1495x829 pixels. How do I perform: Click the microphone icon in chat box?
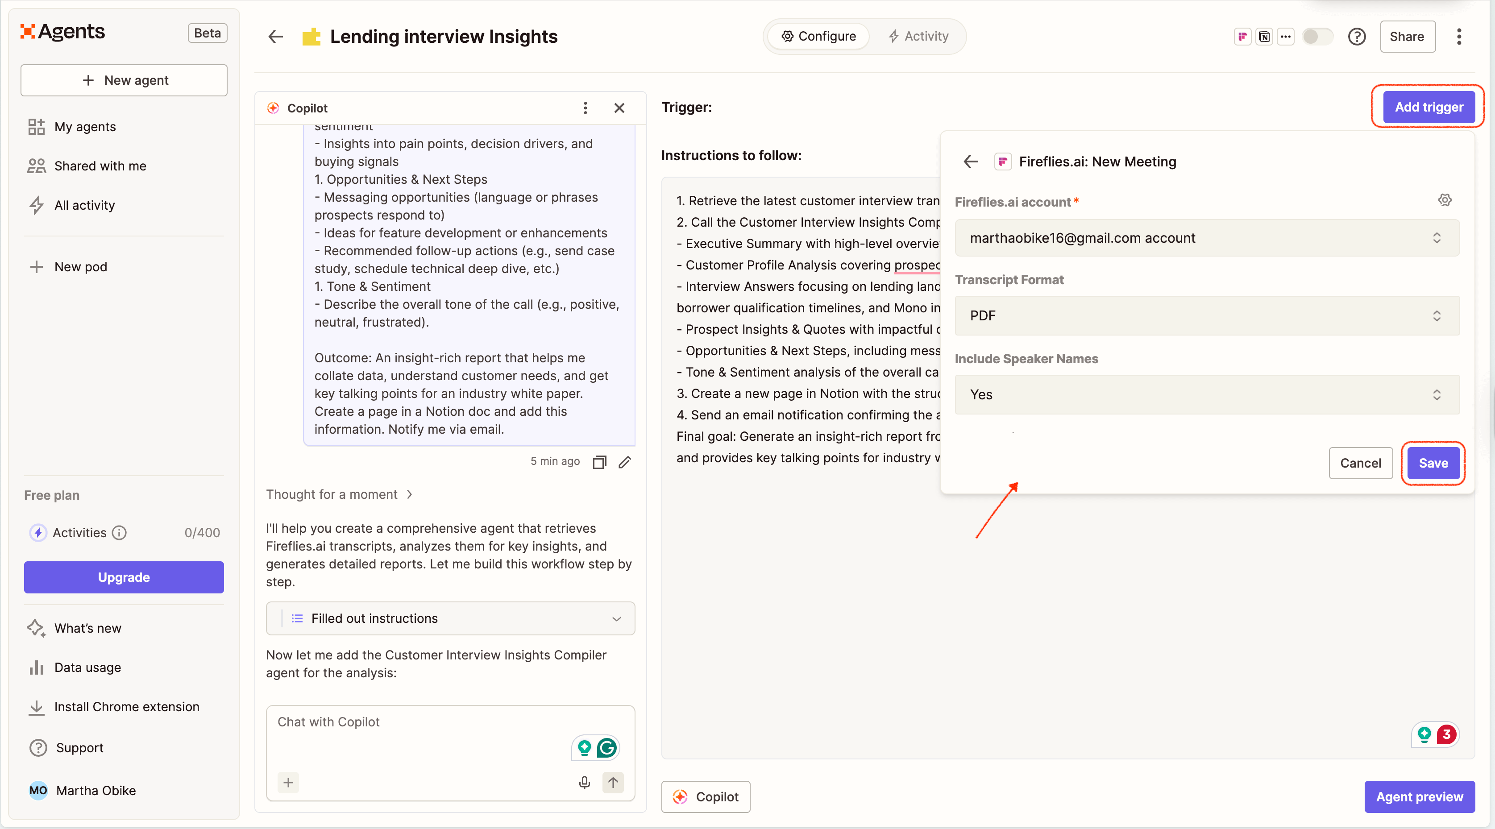pos(585,783)
